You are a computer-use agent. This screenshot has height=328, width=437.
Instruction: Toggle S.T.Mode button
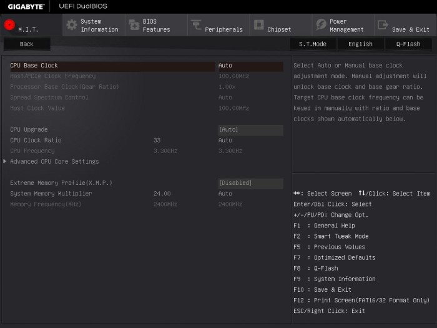[313, 44]
